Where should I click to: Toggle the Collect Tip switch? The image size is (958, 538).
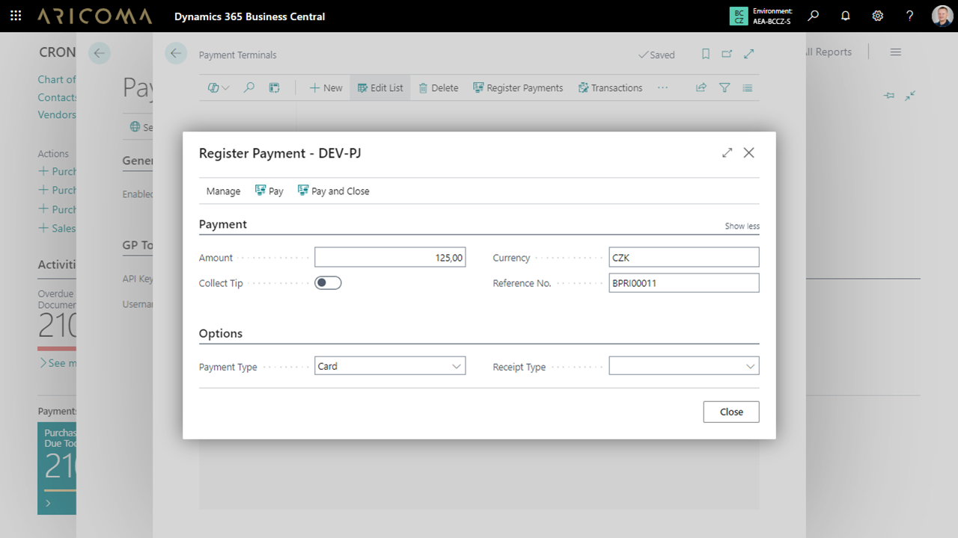point(328,282)
